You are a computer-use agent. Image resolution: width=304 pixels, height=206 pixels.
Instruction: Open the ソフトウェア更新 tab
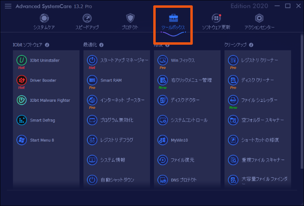click(x=216, y=22)
